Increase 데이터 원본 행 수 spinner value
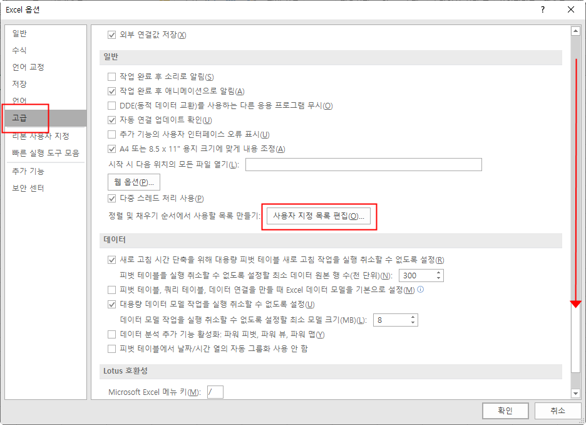 438,273
